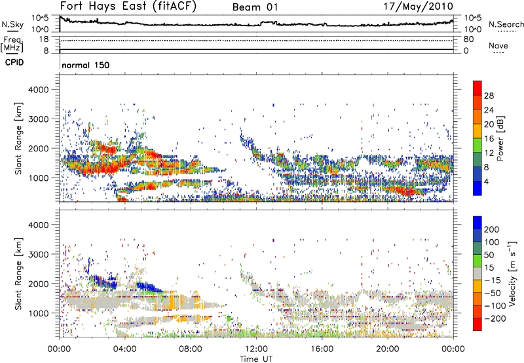Click "Slant Range [km]" label of power panel

18,138
